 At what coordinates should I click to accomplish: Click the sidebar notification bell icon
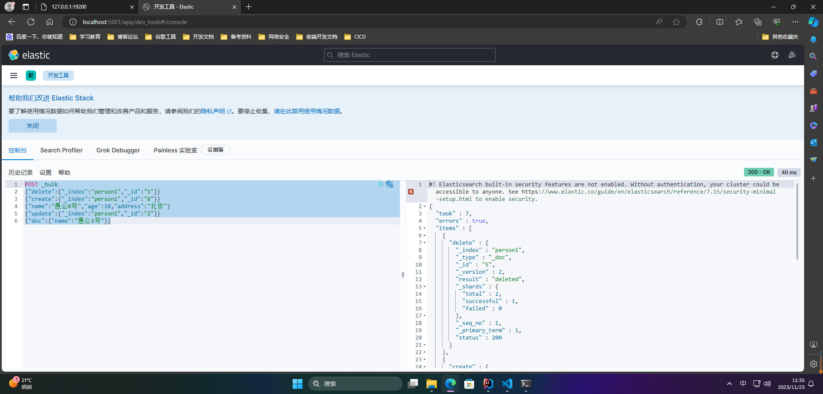pos(813,39)
